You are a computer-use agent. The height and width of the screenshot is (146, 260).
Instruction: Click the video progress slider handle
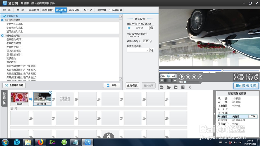(x=222, y=70)
